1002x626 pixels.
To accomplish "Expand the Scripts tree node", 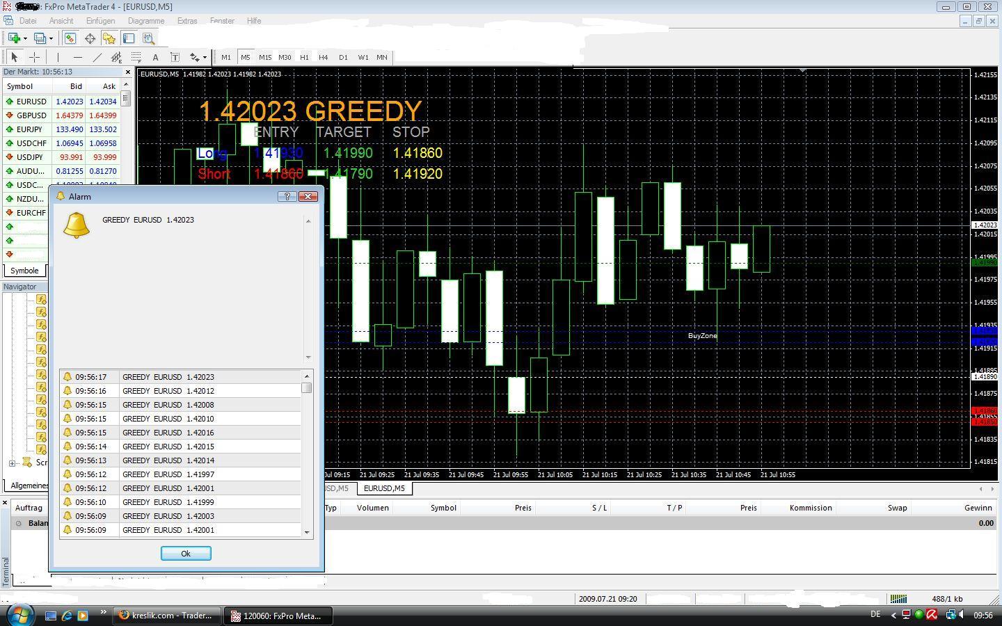I will [12, 463].
